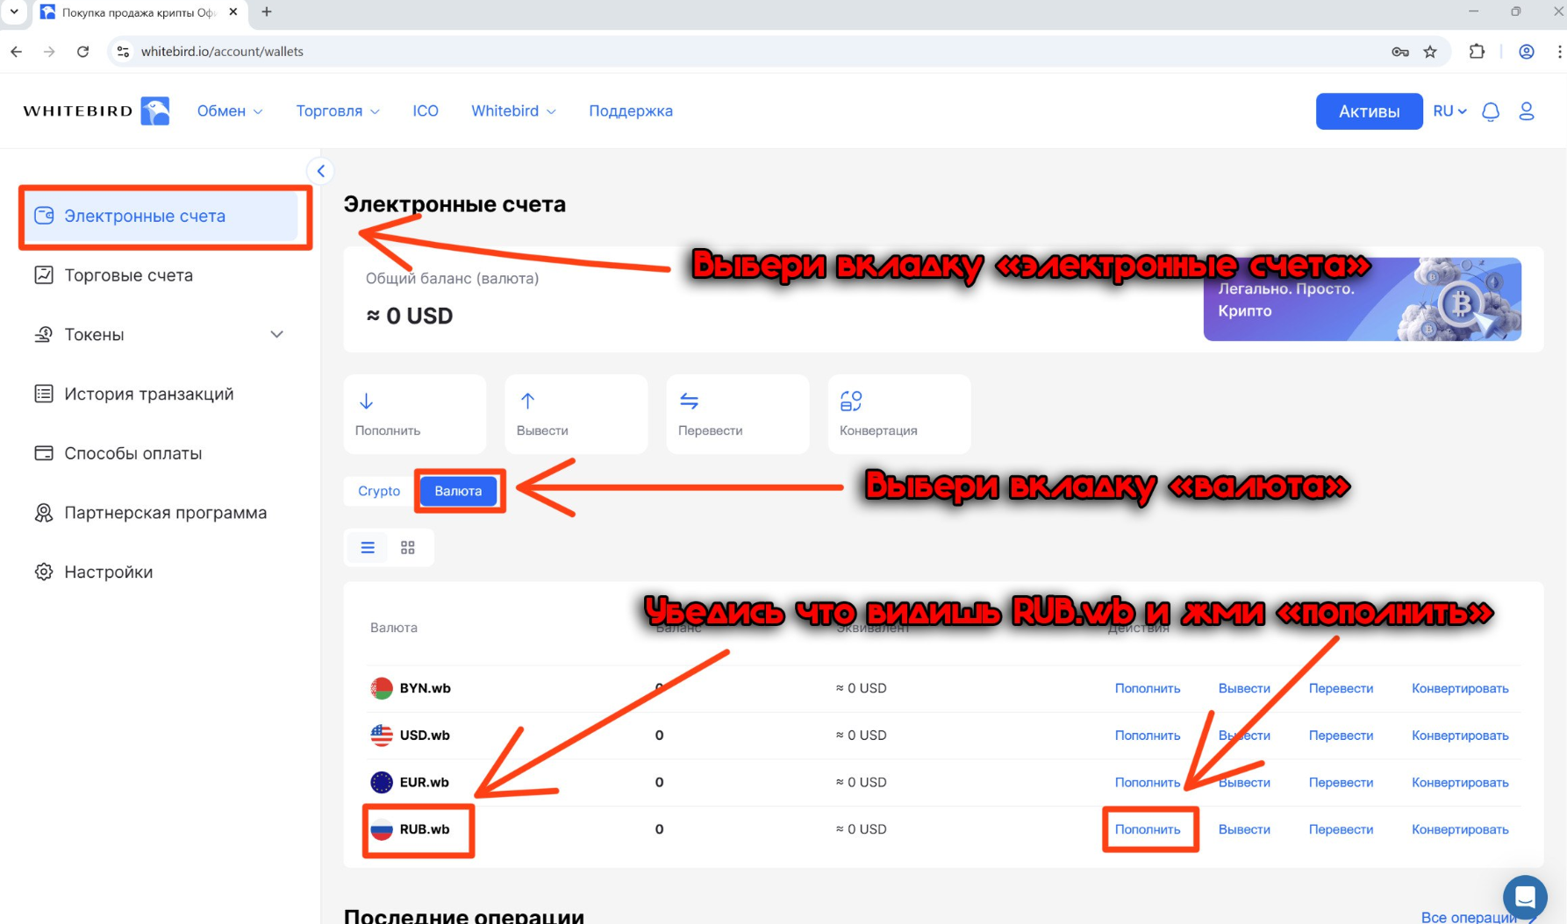The height and width of the screenshot is (924, 1567).
Task: Click the Whitebird logo
Action: click(97, 111)
